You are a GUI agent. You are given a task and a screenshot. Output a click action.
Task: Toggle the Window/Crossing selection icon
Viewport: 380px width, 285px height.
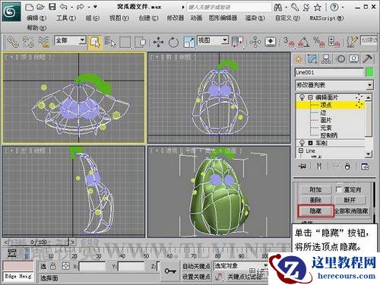(x=141, y=42)
